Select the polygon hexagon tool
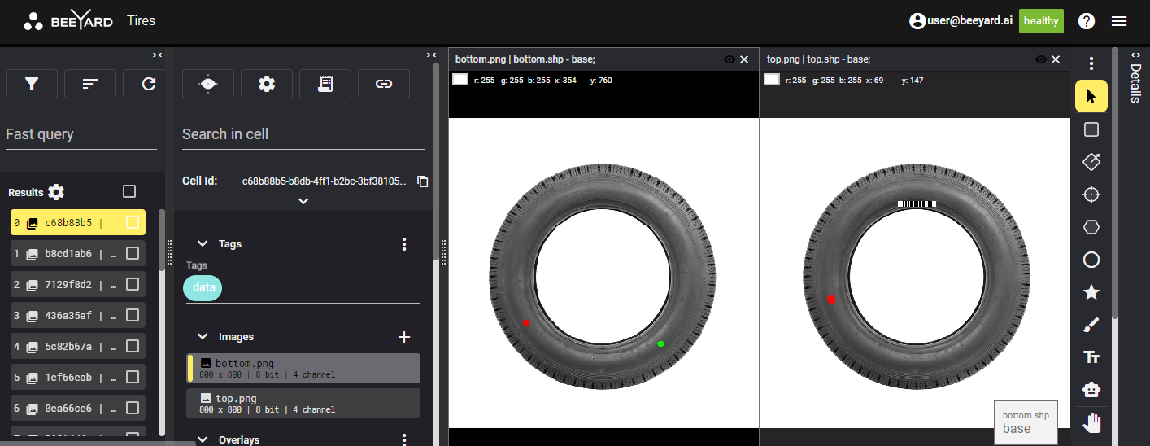 (1091, 227)
